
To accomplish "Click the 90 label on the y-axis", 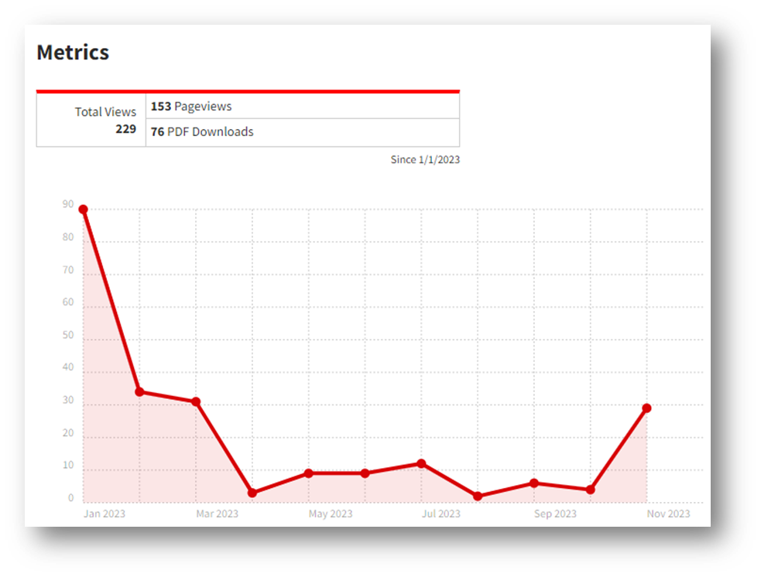I will [68, 205].
